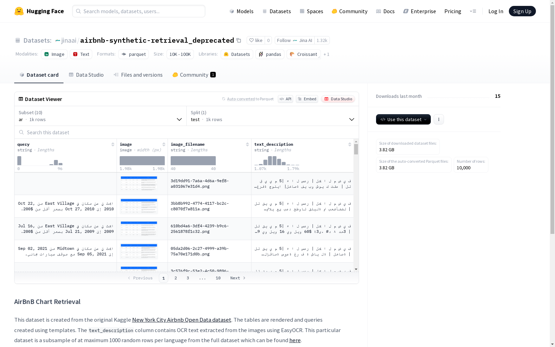Open the three-dot dataset options menu
Viewport: 555px width, 347px height.
point(439,119)
